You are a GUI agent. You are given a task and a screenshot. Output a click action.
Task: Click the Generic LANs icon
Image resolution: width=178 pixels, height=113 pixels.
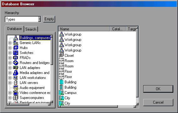tap(16, 43)
